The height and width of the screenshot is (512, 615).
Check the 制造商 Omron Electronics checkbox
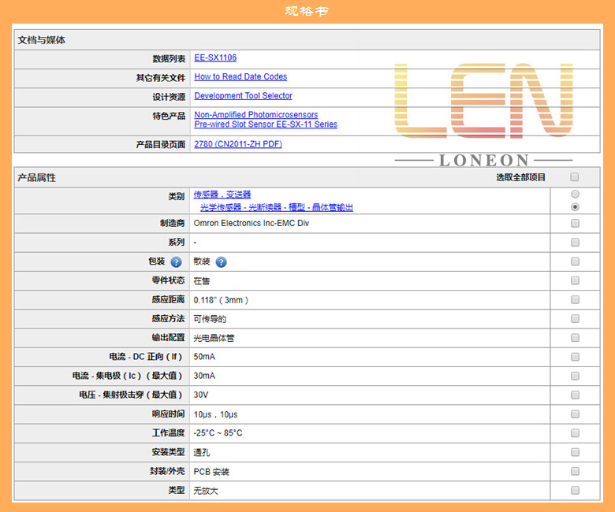pos(575,223)
